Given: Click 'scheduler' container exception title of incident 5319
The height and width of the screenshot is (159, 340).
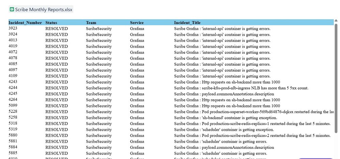Looking at the screenshot, I should pyautogui.click(x=224, y=130).
